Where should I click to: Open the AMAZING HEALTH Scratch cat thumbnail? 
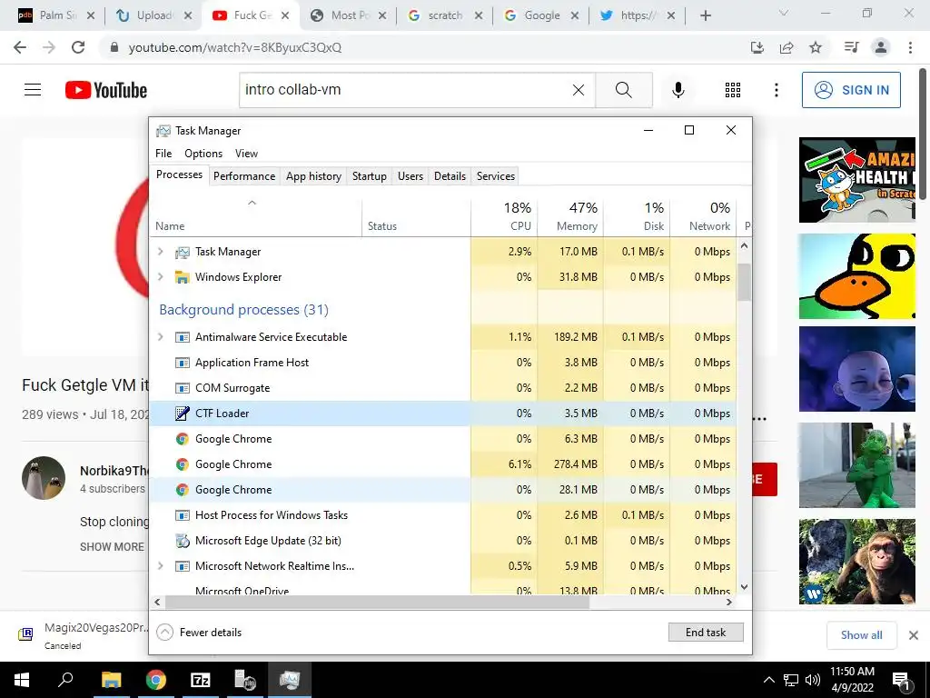pos(856,180)
